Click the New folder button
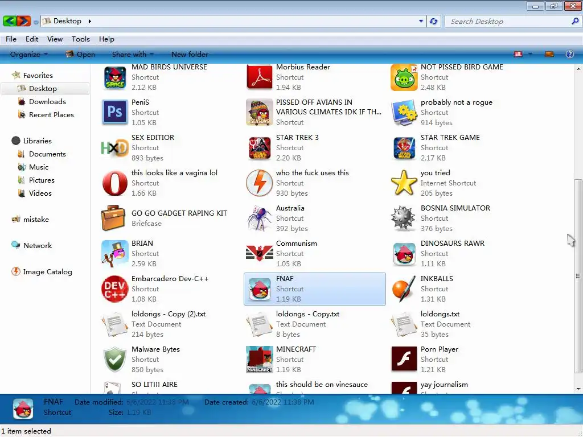Image resolution: width=583 pixels, height=437 pixels. point(190,54)
